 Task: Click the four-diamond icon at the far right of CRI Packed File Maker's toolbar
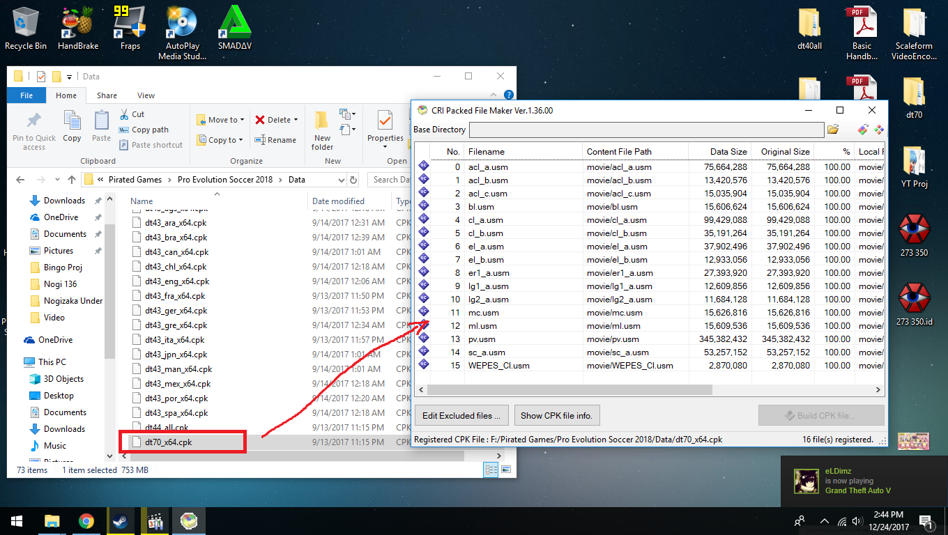[879, 130]
